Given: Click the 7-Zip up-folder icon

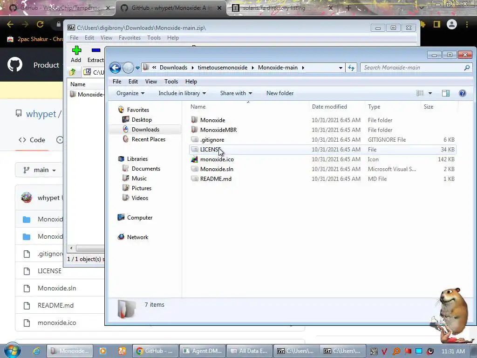Looking at the screenshot, I should 73,72.
